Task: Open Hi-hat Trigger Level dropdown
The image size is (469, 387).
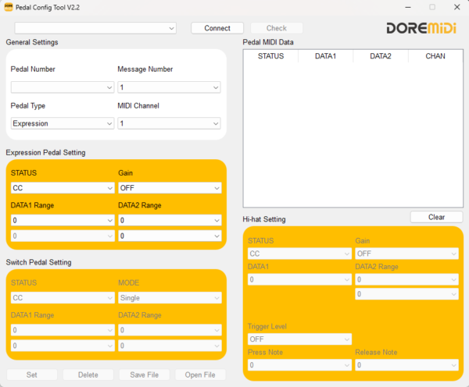Action: click(299, 339)
